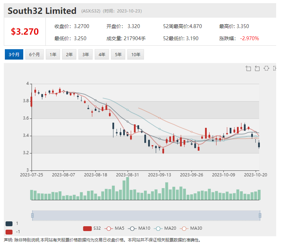This screenshot has width=281, height=247.
Task: Activate the area zoom tool icon
Action: (248, 68)
